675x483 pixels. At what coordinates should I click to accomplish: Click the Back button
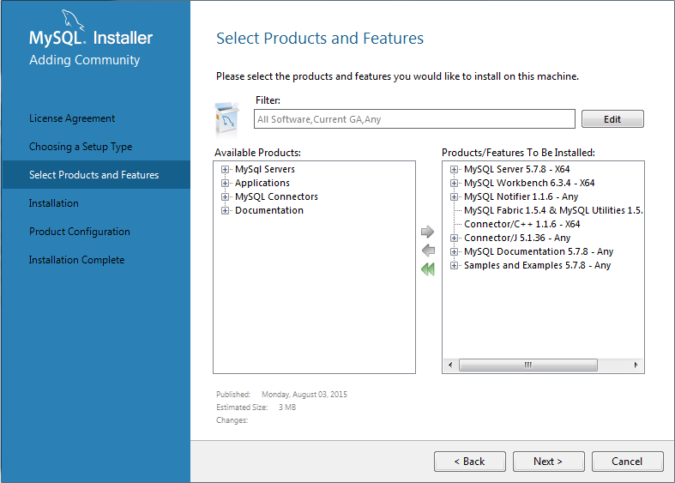click(470, 462)
